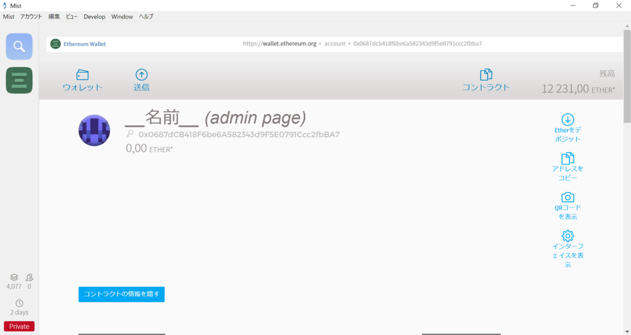
Task: Open the Develop menu
Action: pos(94,17)
